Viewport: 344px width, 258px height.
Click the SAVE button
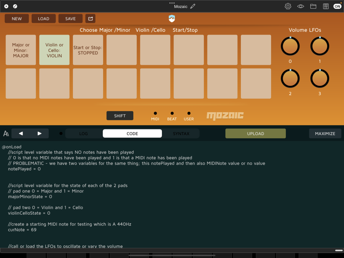pyautogui.click(x=71, y=19)
